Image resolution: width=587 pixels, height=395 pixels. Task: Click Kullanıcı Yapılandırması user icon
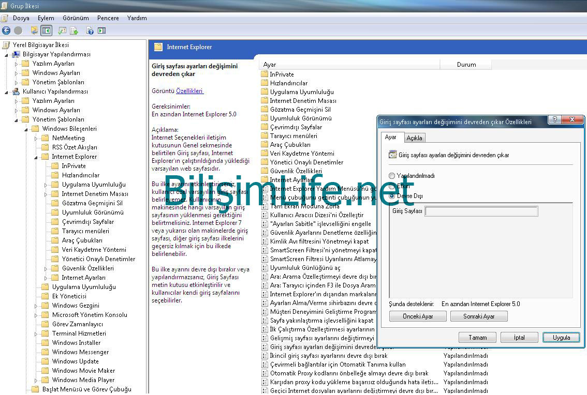[x=16, y=92]
